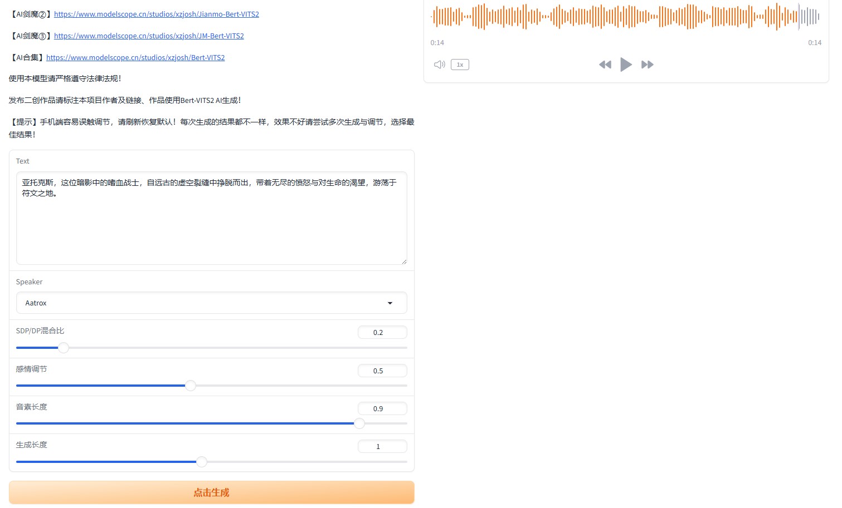Open the xzjosh/Bert-VITS2 collection link

[x=135, y=58]
